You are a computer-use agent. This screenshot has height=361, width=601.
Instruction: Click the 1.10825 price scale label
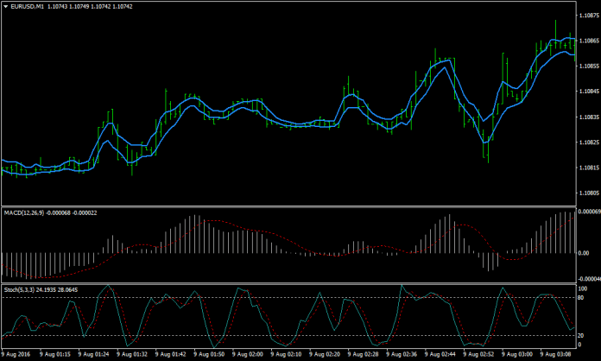point(587,142)
